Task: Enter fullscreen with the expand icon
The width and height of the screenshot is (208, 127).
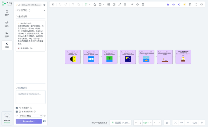Action: (196, 4)
